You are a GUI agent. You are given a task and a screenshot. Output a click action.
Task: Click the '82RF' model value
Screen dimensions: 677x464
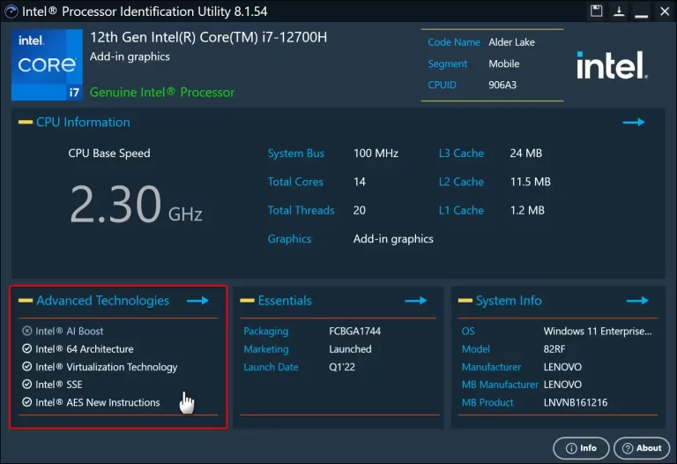pos(554,348)
